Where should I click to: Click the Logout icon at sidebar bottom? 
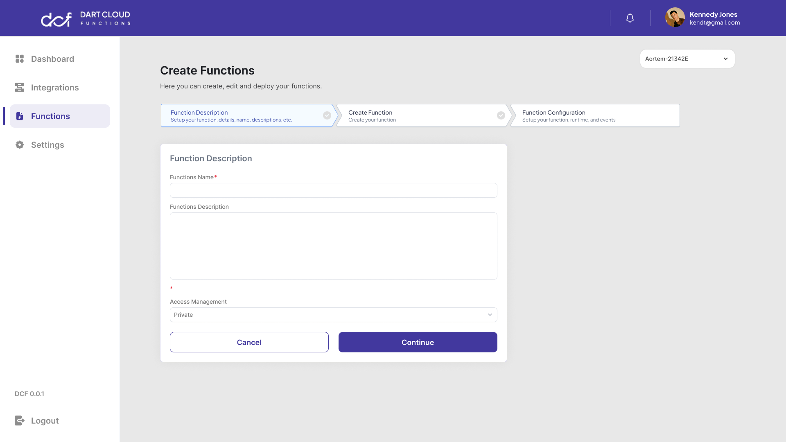point(19,420)
